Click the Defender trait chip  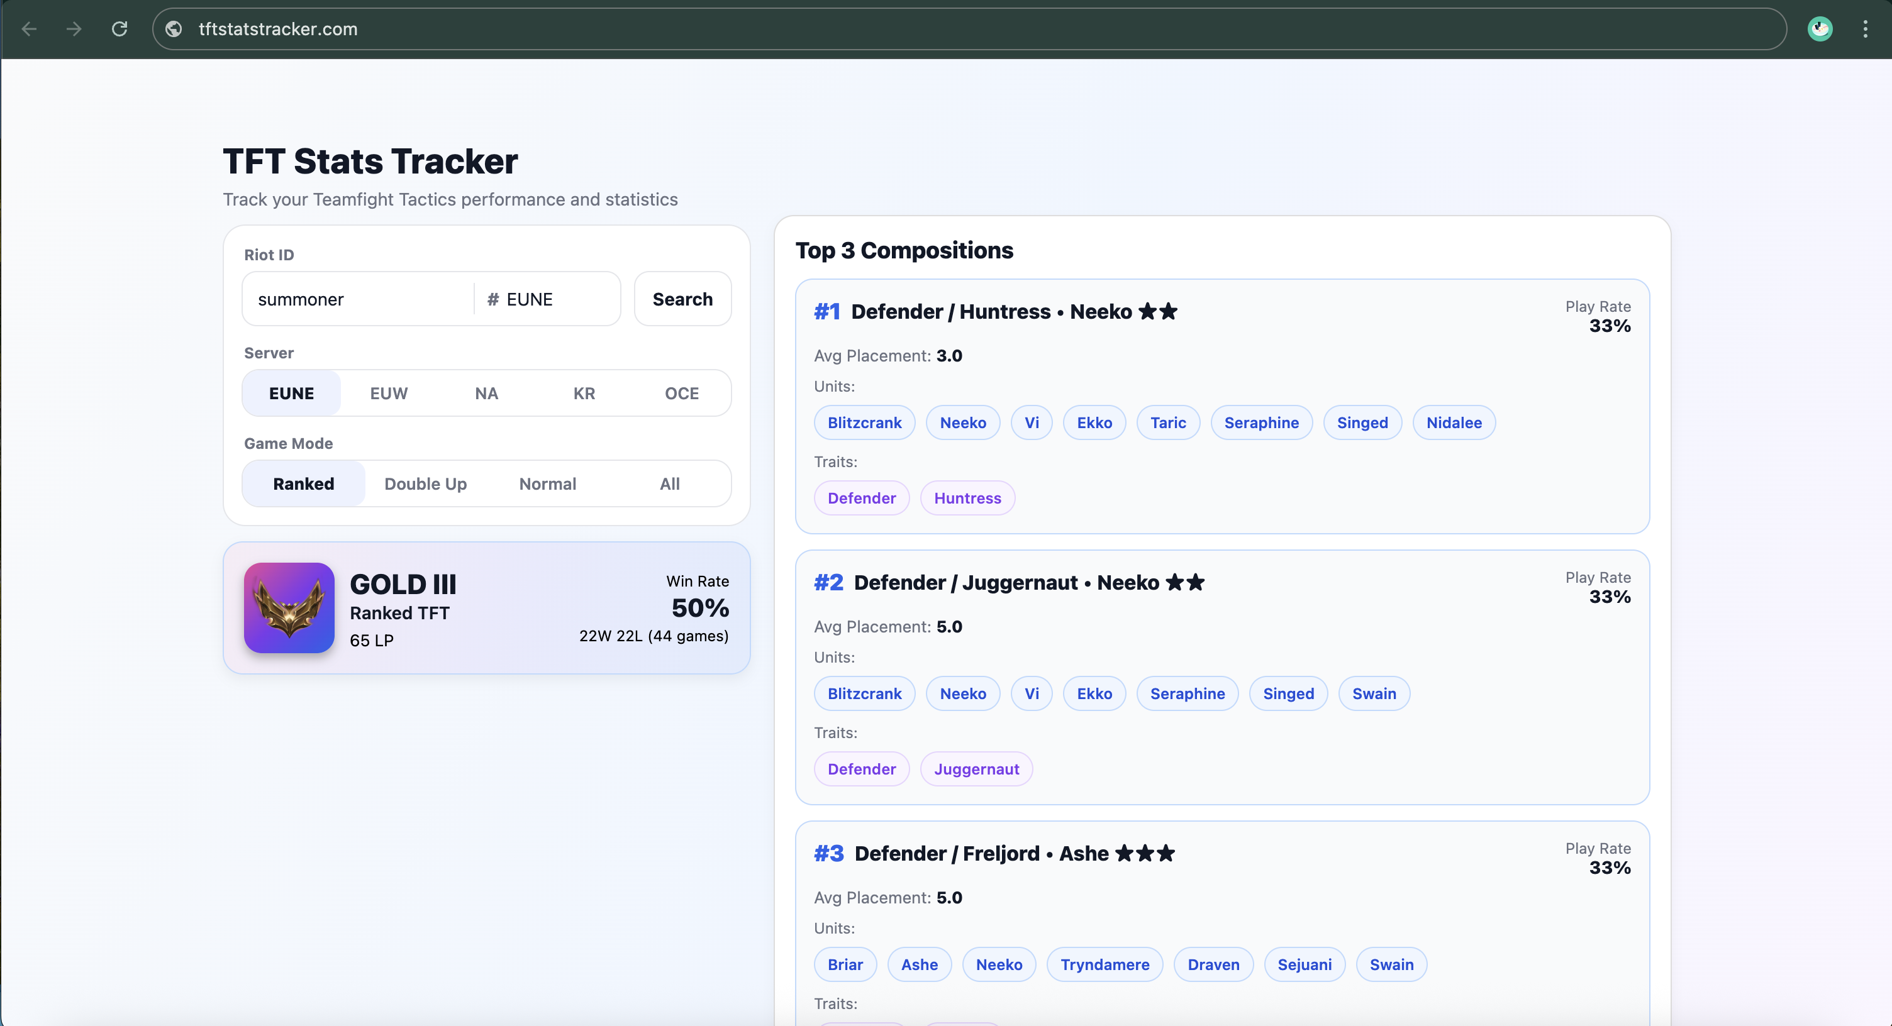[x=861, y=497]
